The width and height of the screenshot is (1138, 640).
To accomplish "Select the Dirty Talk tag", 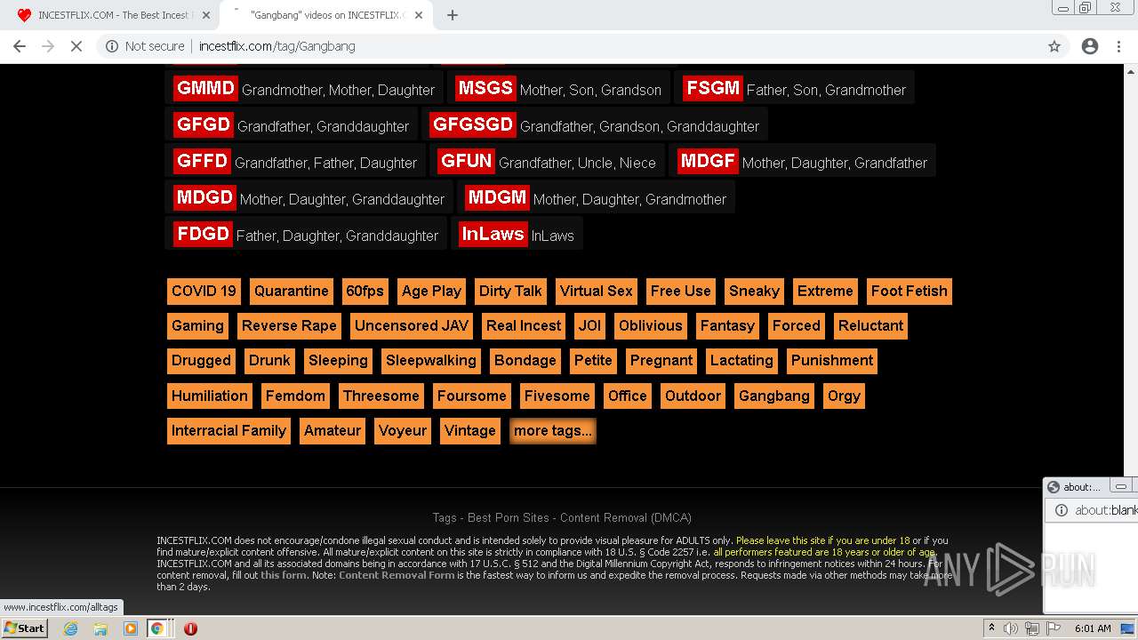I will click(510, 291).
